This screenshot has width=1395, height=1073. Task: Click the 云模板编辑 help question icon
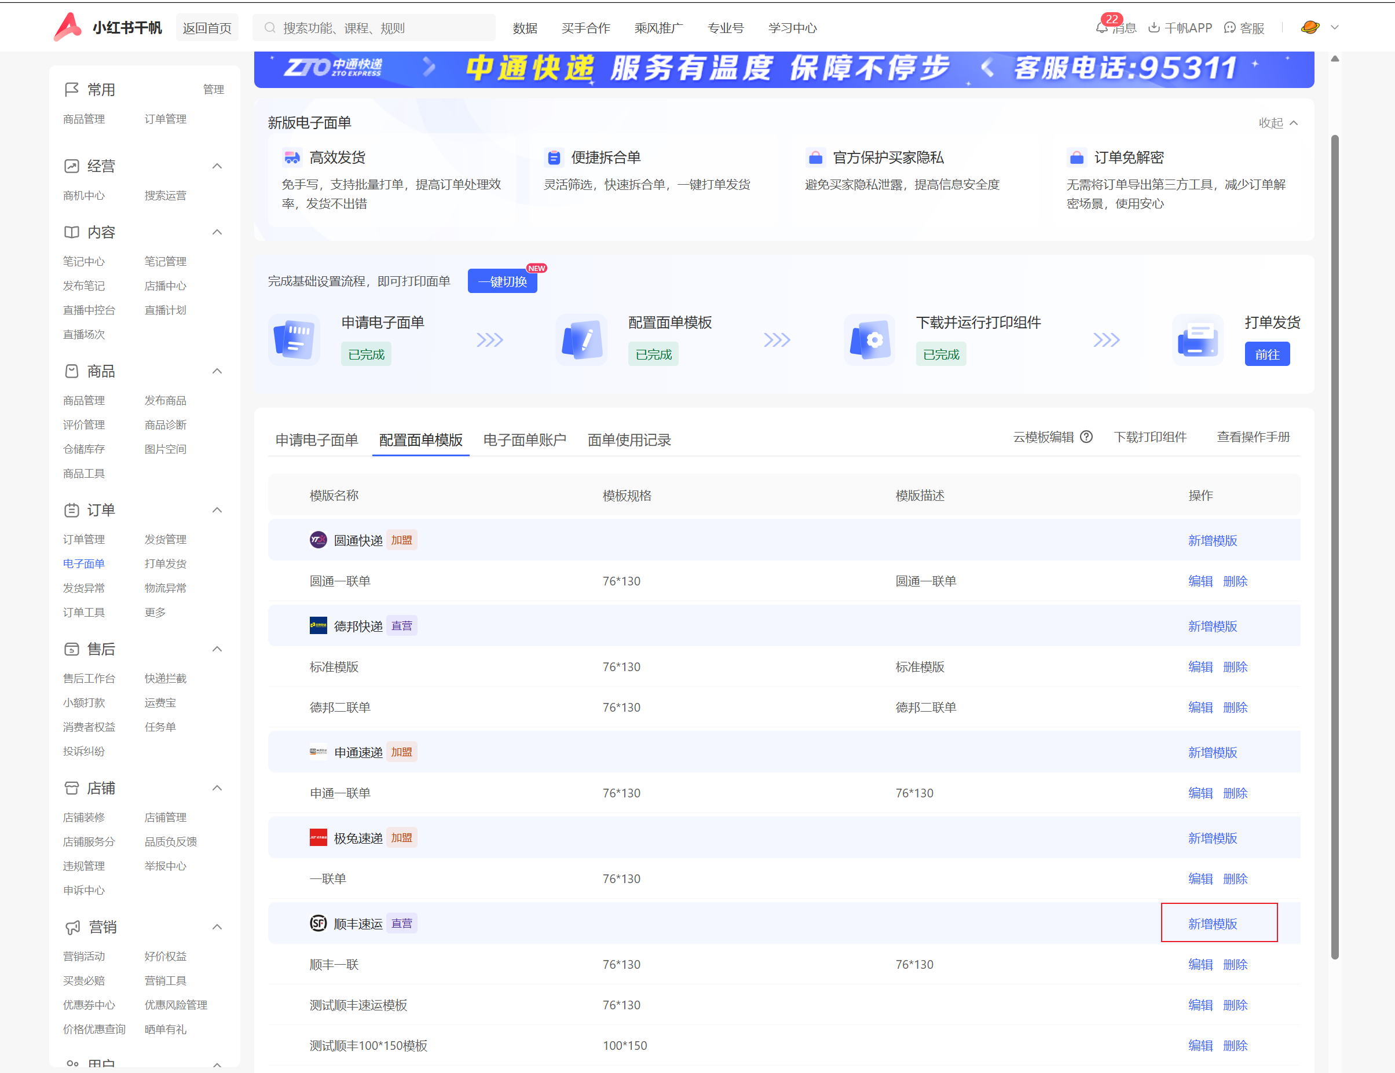pyautogui.click(x=1086, y=437)
